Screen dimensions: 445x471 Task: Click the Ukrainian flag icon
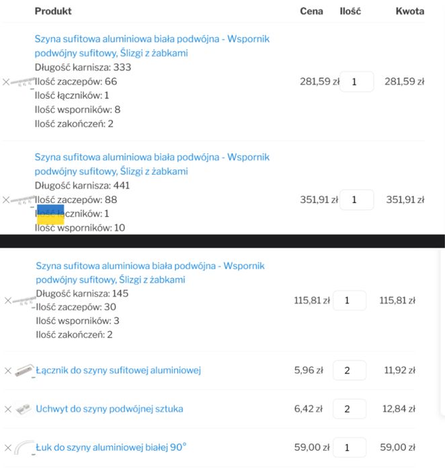[x=50, y=215]
